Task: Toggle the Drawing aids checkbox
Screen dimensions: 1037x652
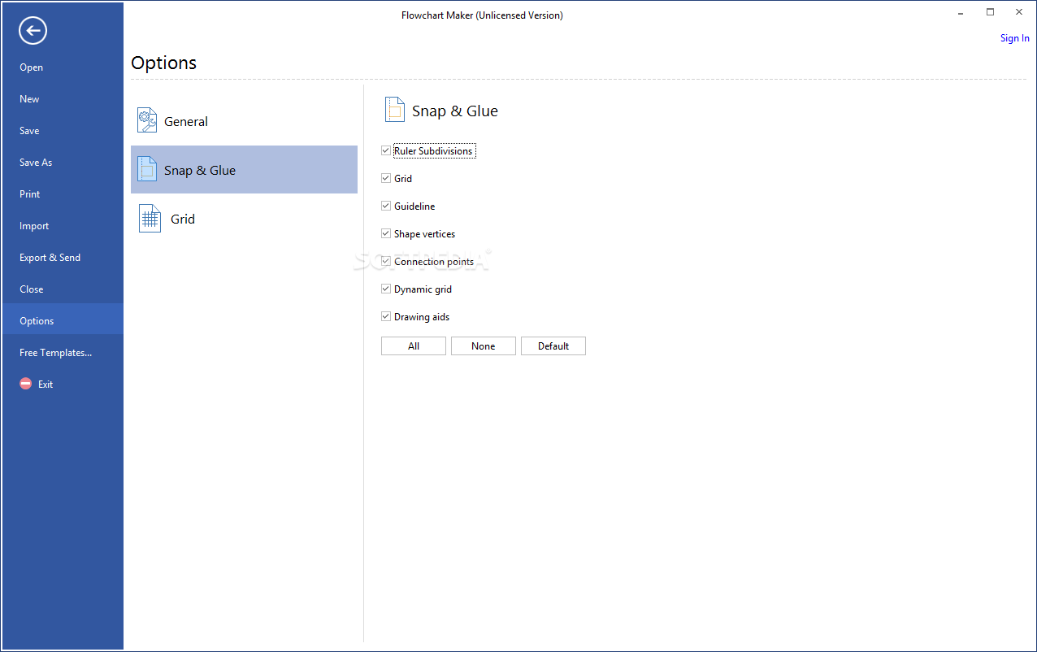Action: [386, 317]
